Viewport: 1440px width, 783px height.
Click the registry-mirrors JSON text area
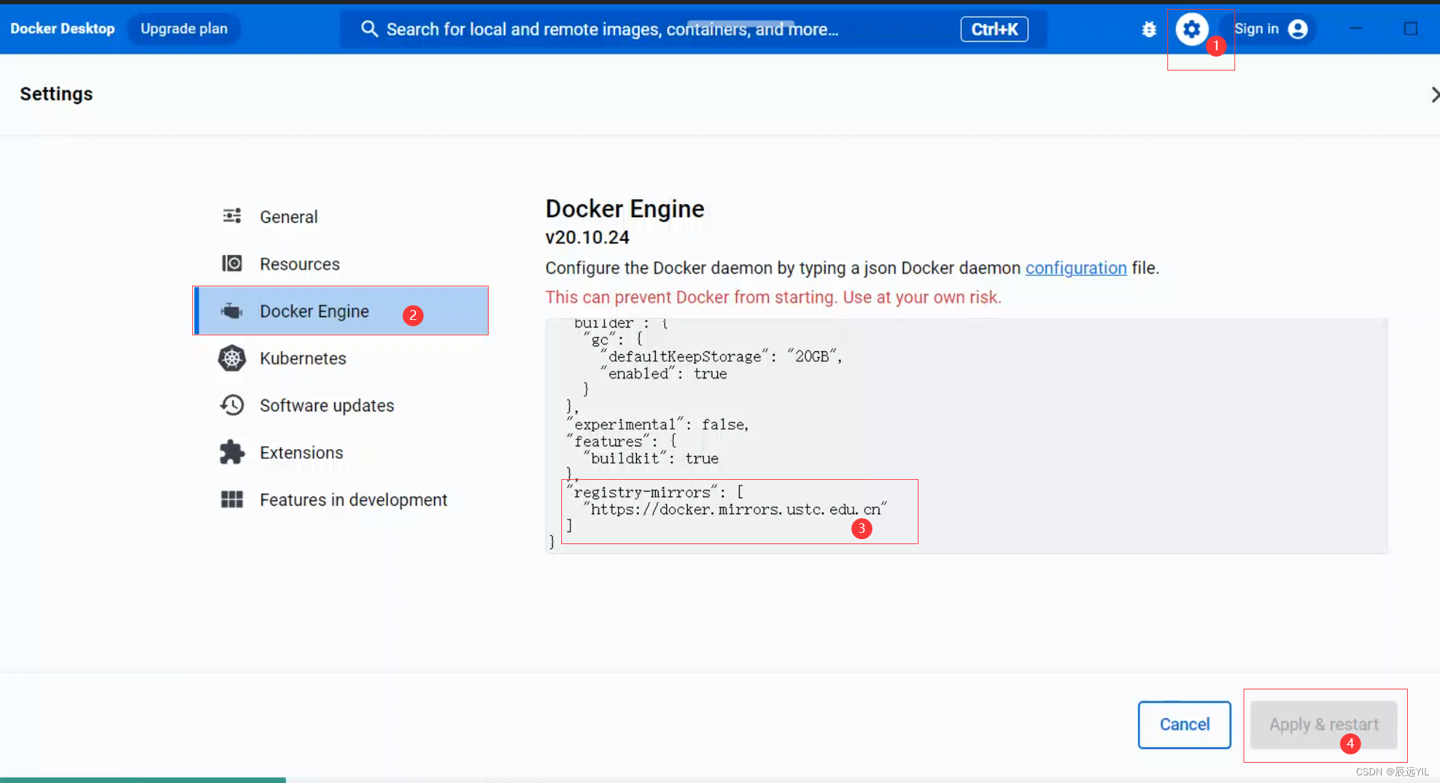(739, 510)
